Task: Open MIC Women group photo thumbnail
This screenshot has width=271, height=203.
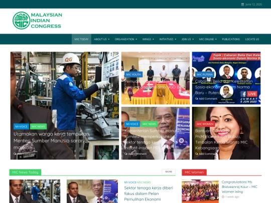Action: 200,191
